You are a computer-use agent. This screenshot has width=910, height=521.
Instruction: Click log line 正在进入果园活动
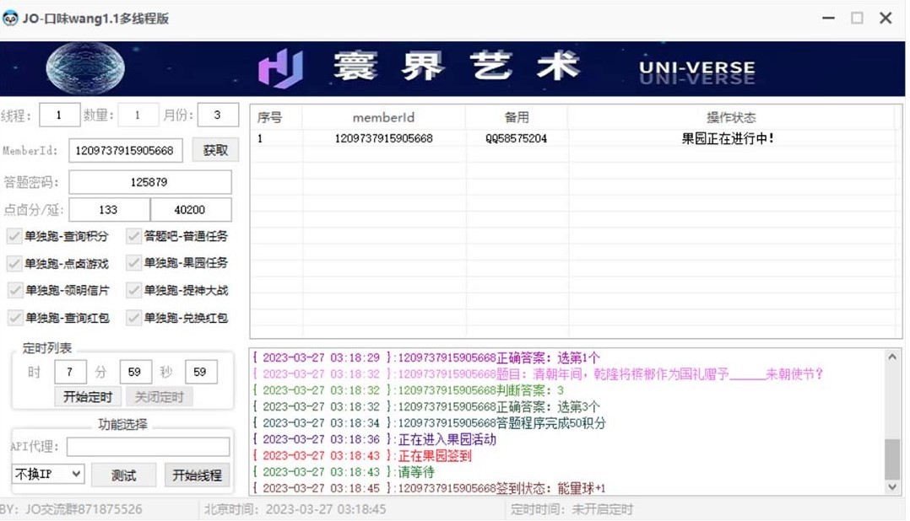pyautogui.click(x=374, y=439)
